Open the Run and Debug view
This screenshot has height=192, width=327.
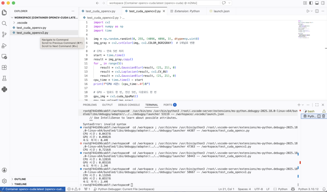coord(4,46)
